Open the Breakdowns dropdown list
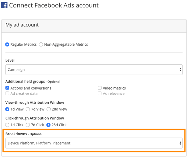This screenshot has height=158, width=188. click(x=94, y=143)
